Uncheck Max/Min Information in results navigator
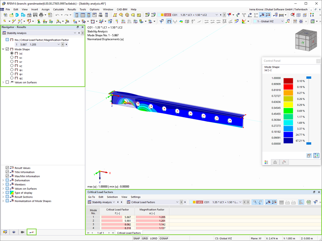The width and height of the screenshot is (322, 241). [7, 176]
